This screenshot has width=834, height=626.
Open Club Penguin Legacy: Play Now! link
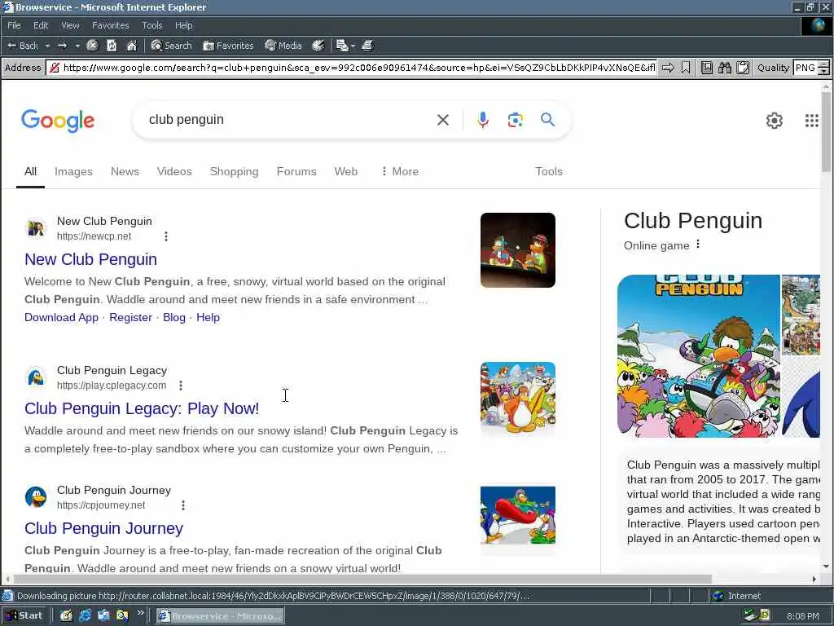[142, 408]
